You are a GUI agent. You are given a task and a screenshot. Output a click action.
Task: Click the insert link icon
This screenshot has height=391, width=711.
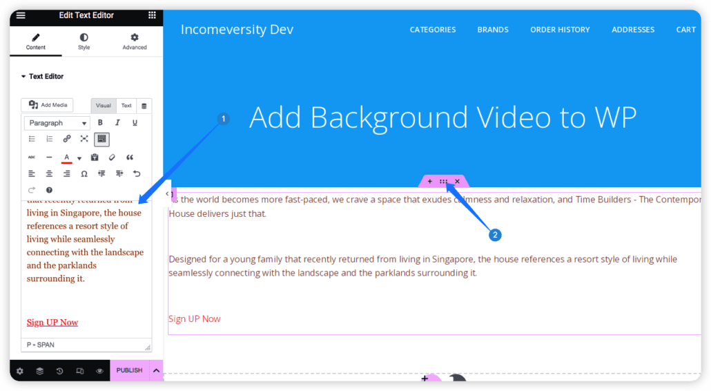67,139
